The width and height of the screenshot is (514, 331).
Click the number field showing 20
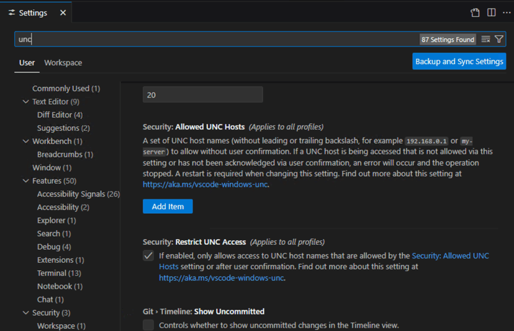[203, 95]
